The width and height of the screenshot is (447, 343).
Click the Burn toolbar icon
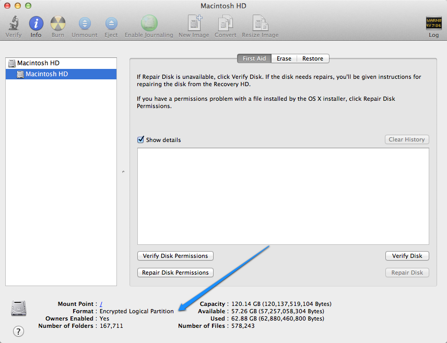(x=58, y=23)
